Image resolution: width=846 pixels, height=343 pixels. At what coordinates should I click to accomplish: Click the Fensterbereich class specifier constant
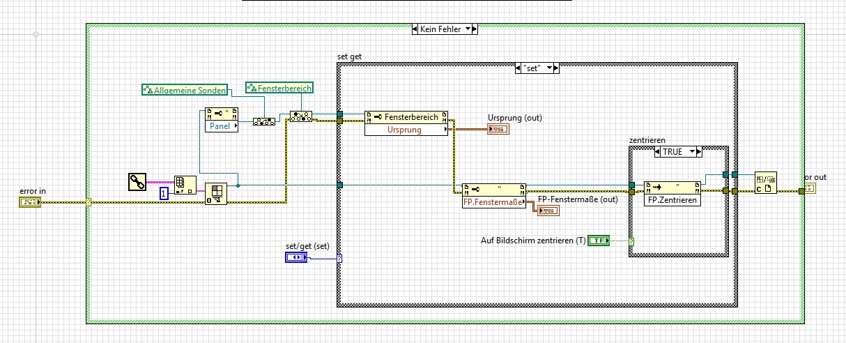click(279, 88)
